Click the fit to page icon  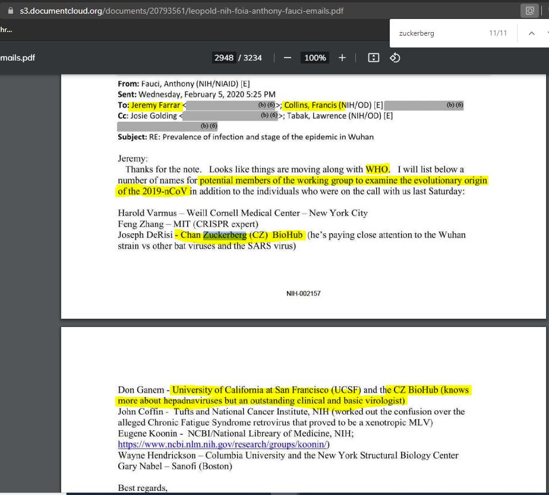(373, 58)
